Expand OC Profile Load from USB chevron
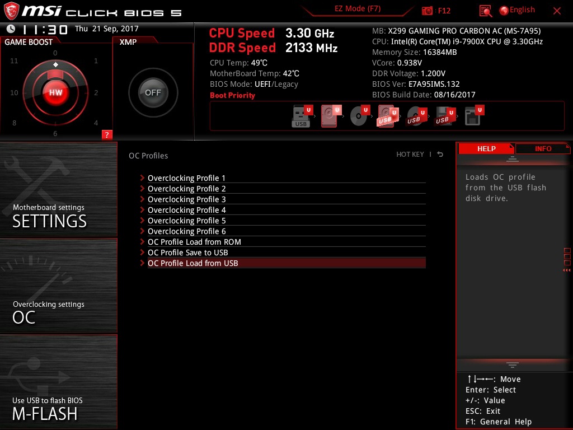 pos(142,263)
